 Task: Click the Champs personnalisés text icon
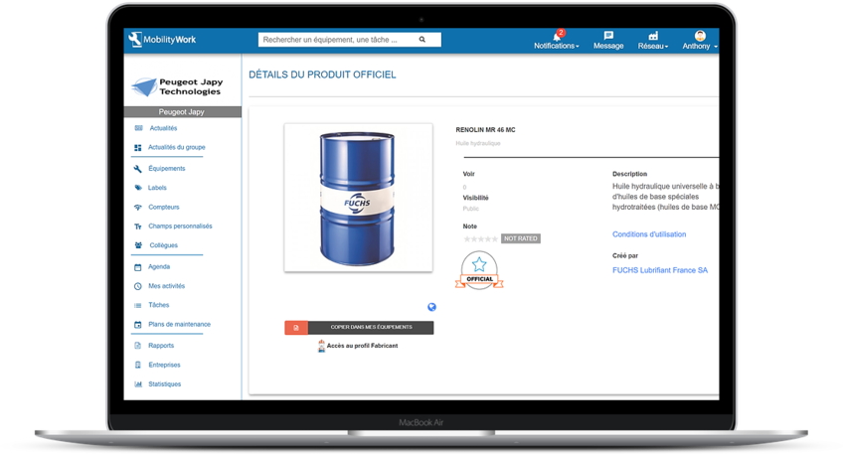pyautogui.click(x=137, y=227)
